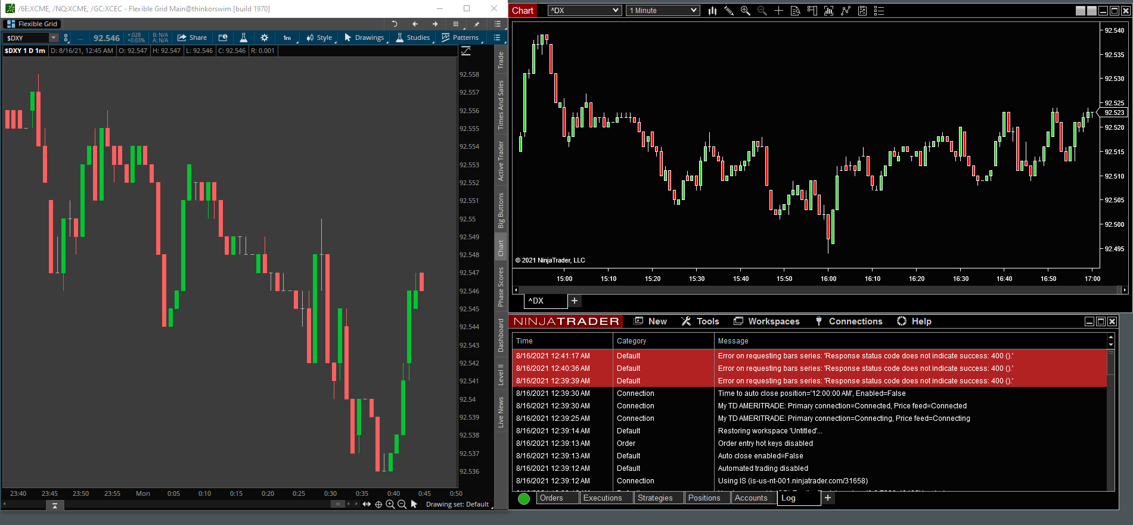
Task: Click the forward arrow in thinkorswim header
Action: [435, 24]
